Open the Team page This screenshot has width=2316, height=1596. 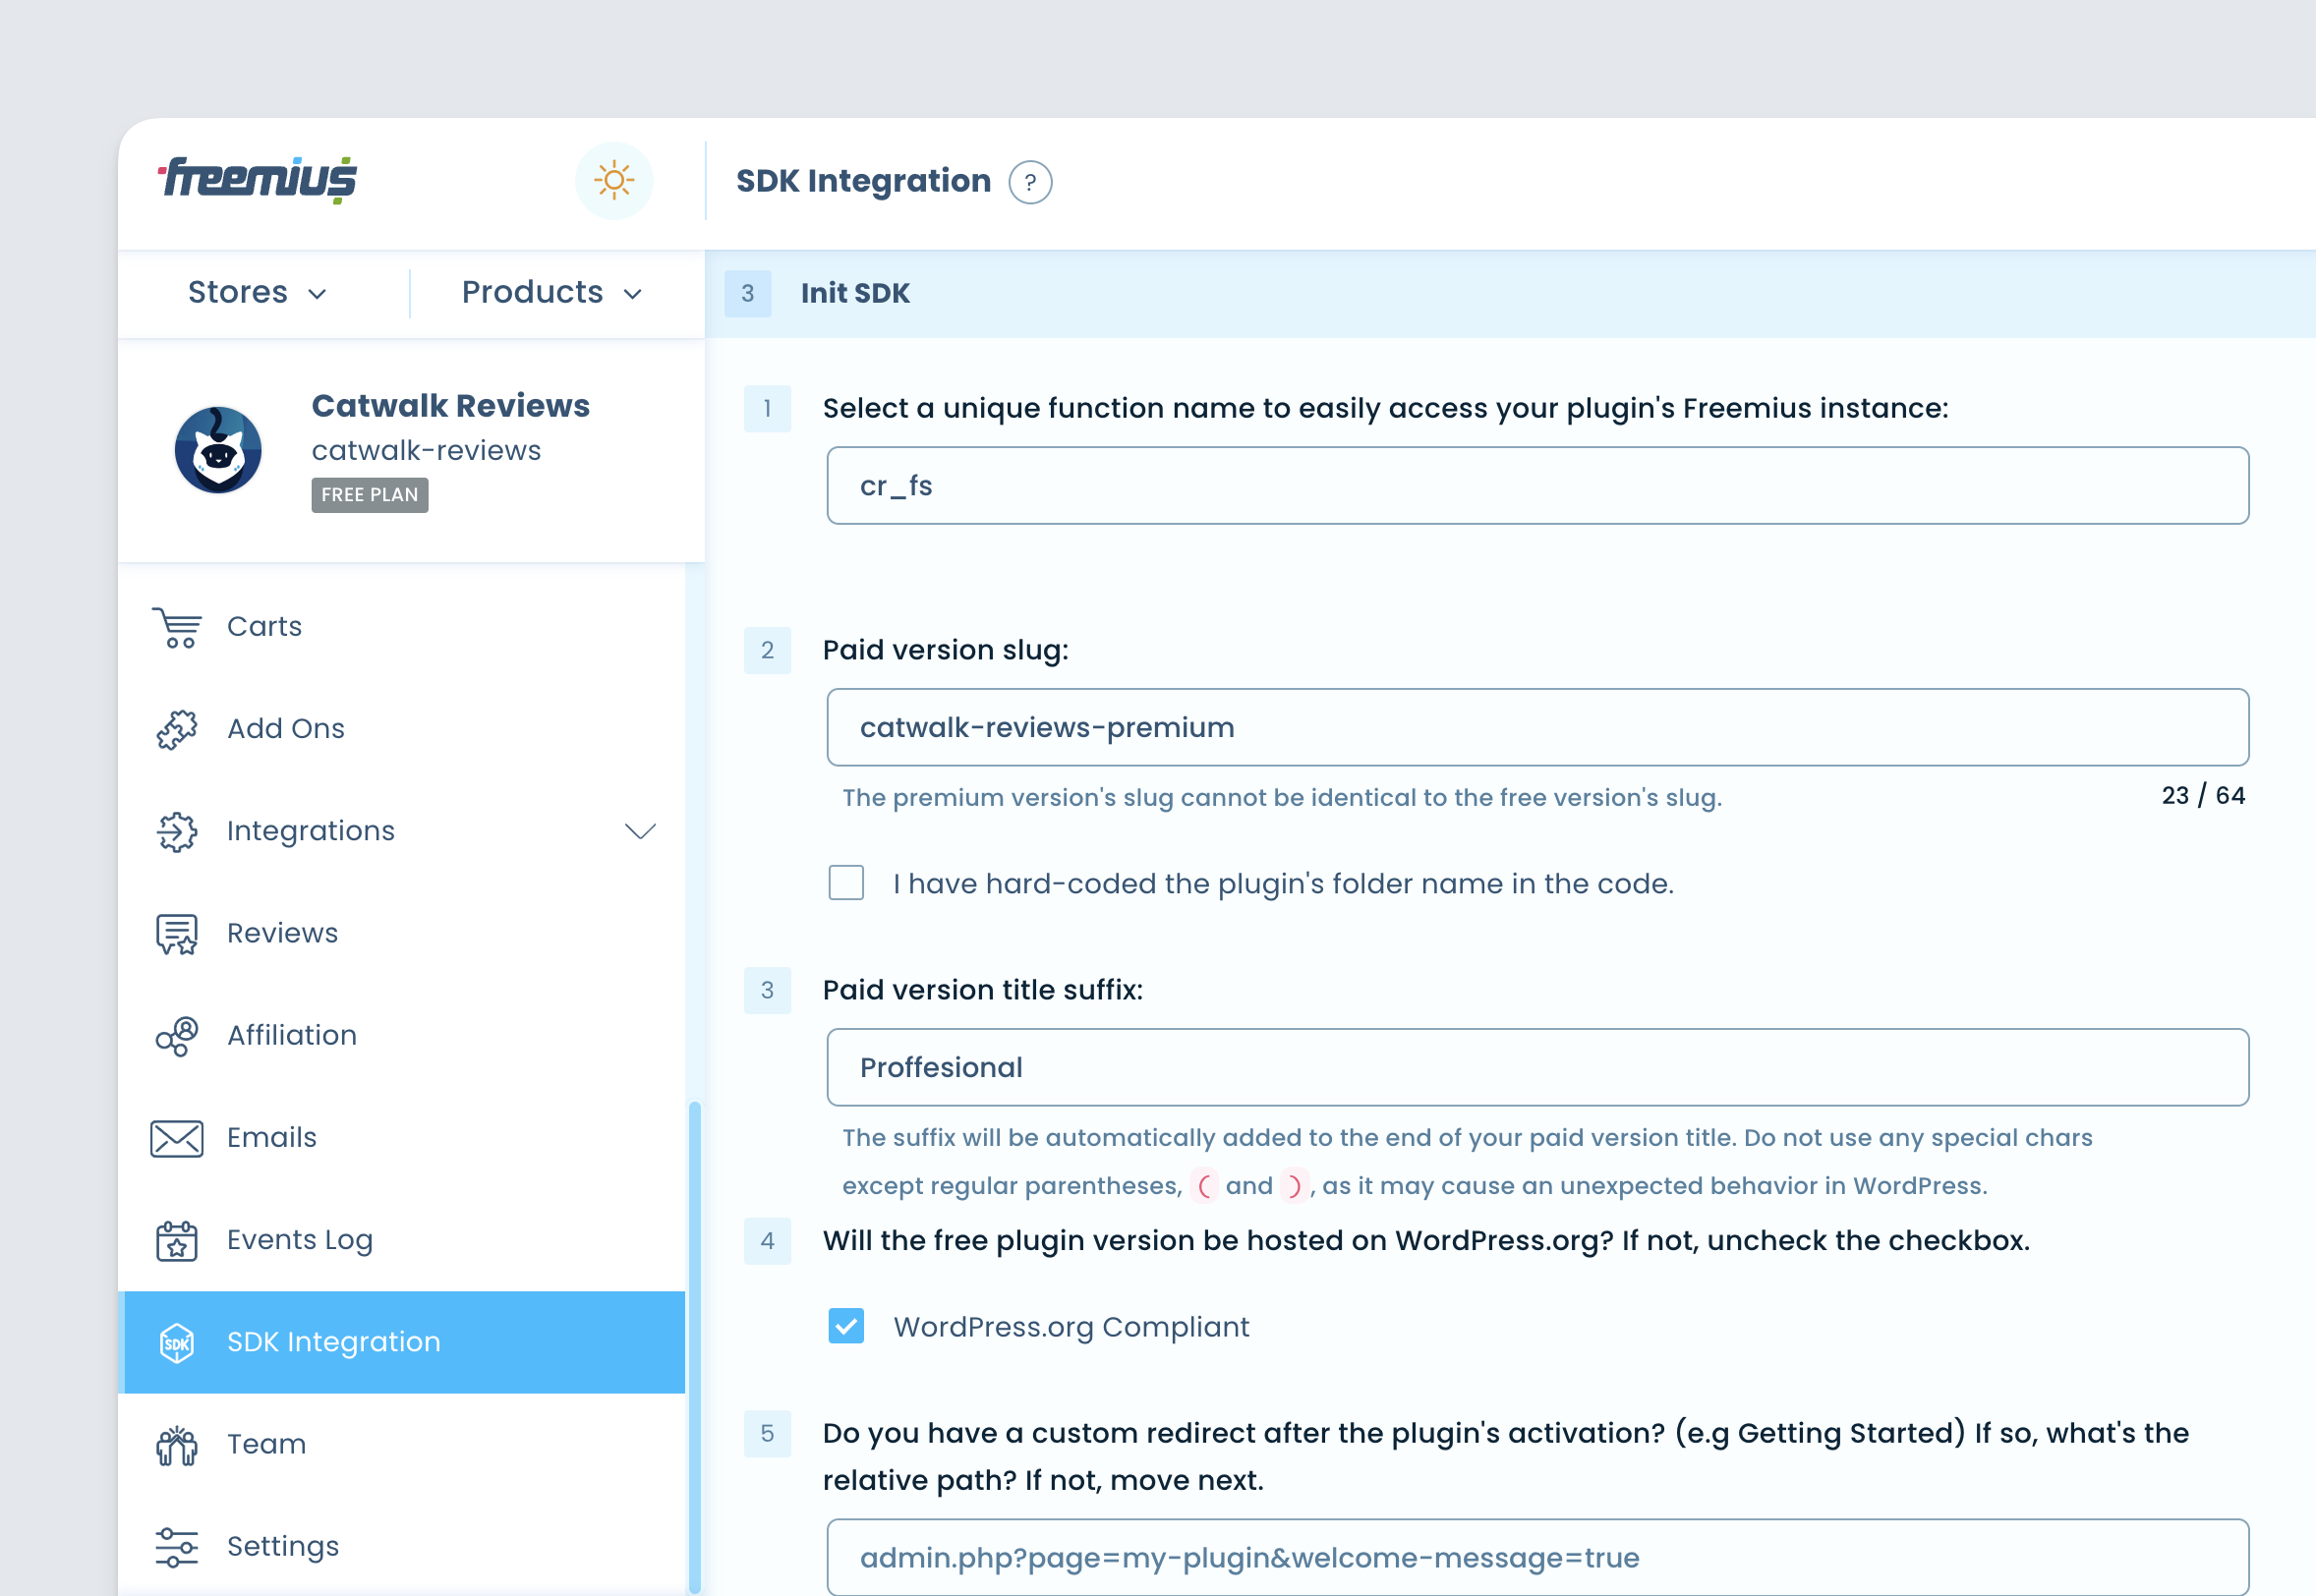click(402, 1445)
